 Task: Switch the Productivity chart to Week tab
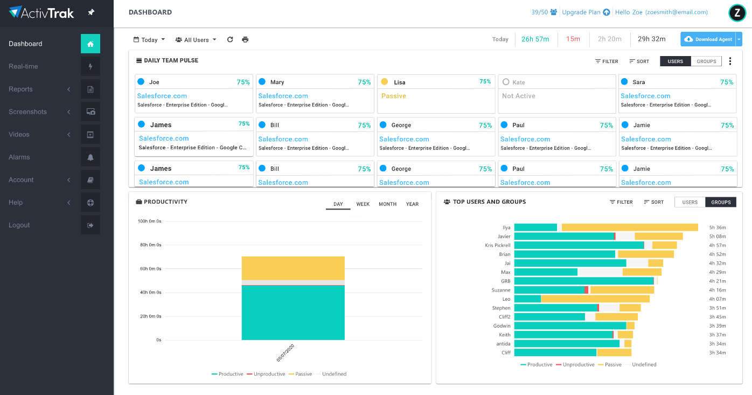(x=363, y=204)
